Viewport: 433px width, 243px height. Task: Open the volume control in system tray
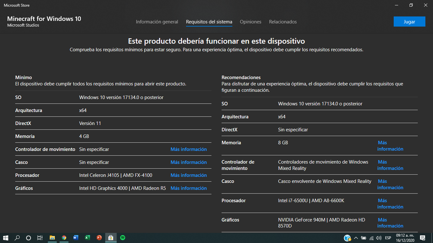pyautogui.click(x=378, y=238)
